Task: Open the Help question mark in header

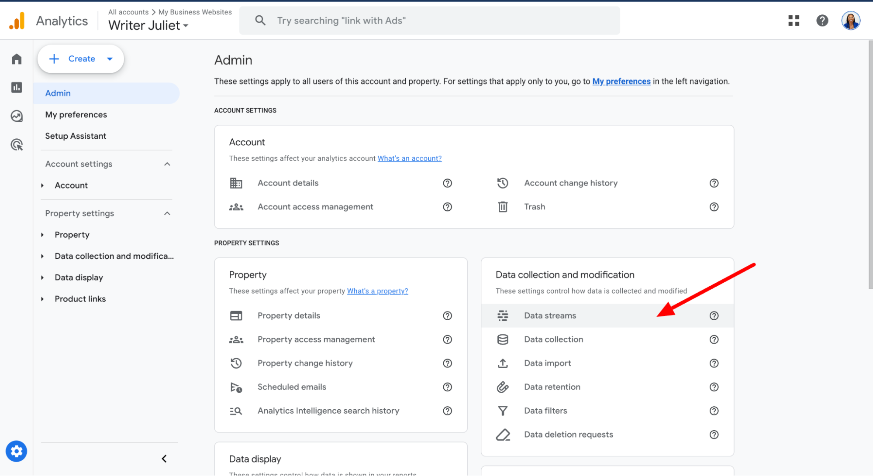Action: [x=822, y=21]
